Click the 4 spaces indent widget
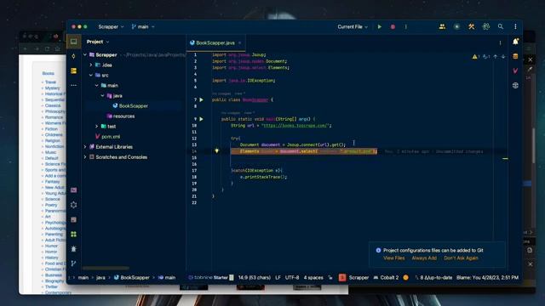545x306 pixels. (313, 278)
